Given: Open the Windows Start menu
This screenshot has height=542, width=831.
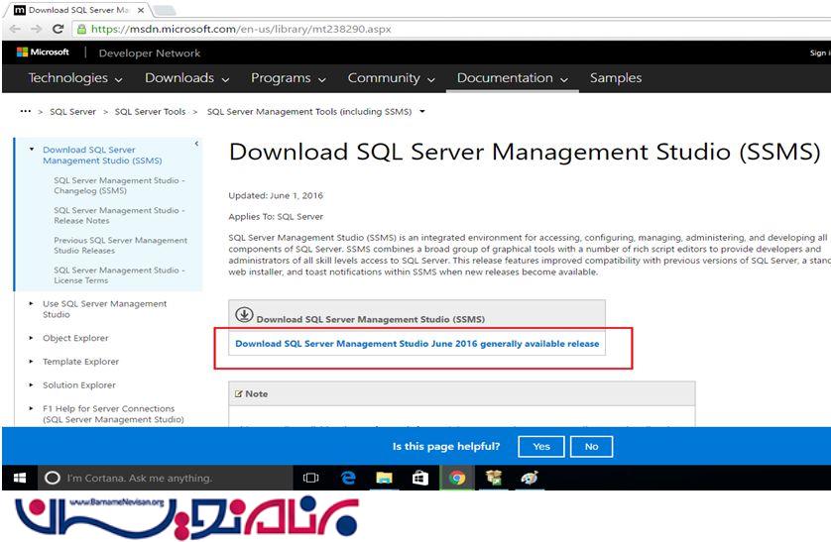Looking at the screenshot, I should click(19, 478).
